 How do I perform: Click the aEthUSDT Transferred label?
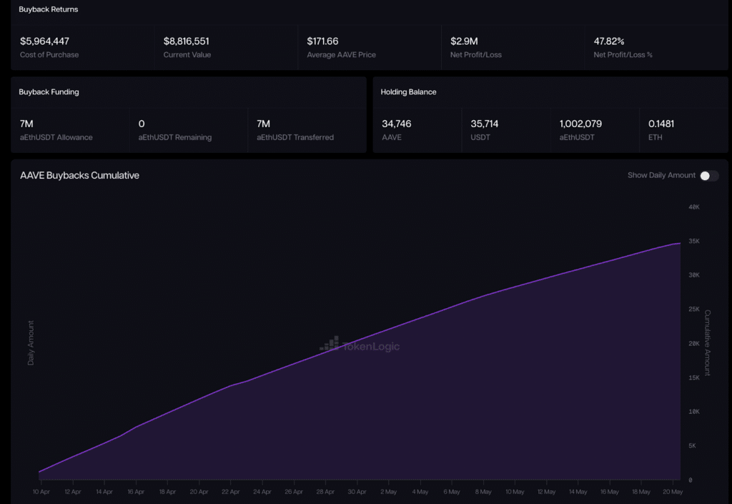click(295, 138)
